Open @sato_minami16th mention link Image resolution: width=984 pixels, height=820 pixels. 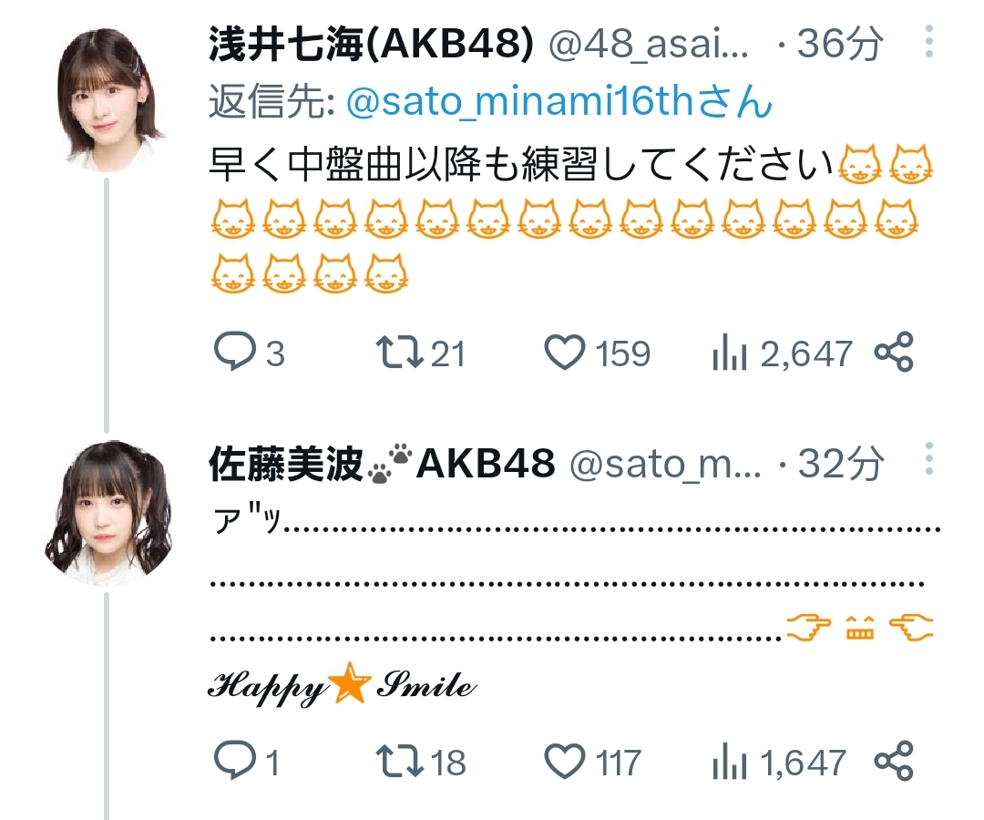(x=559, y=102)
